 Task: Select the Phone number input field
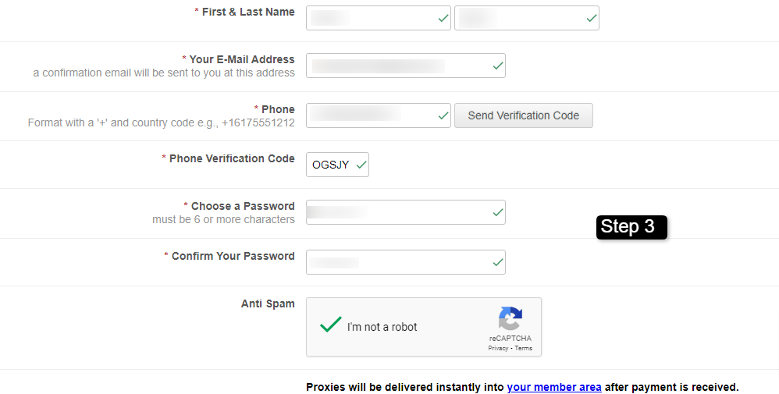371,115
